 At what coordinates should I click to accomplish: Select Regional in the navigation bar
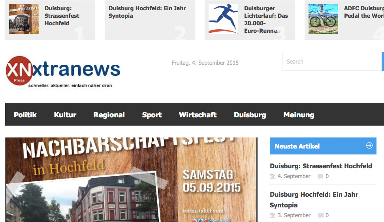pyautogui.click(x=109, y=115)
